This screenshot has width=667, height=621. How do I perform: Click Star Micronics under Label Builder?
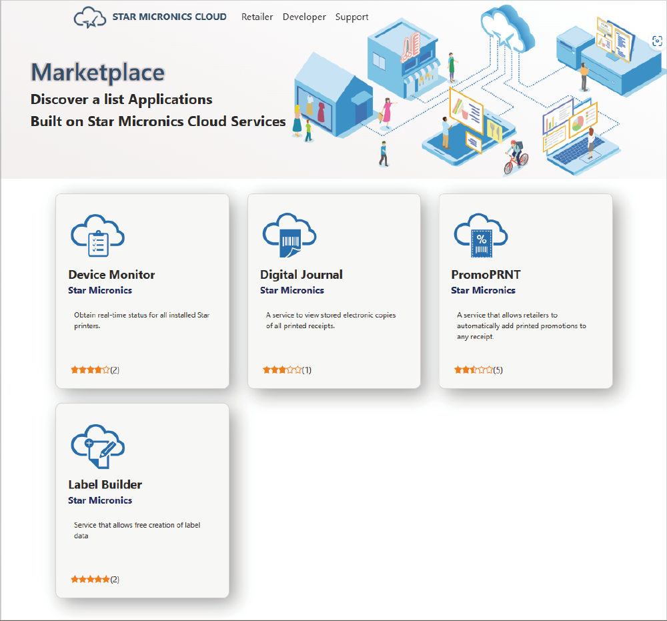100,501
